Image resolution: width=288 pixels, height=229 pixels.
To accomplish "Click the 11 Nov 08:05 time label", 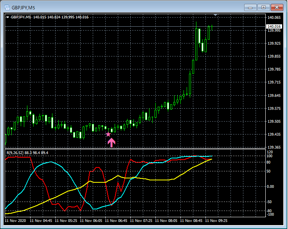I will click(x=166, y=220).
